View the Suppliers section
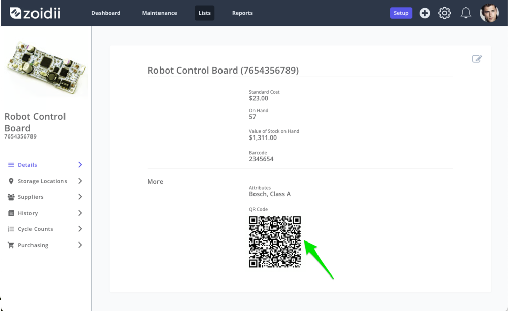508x311 pixels. pos(30,197)
